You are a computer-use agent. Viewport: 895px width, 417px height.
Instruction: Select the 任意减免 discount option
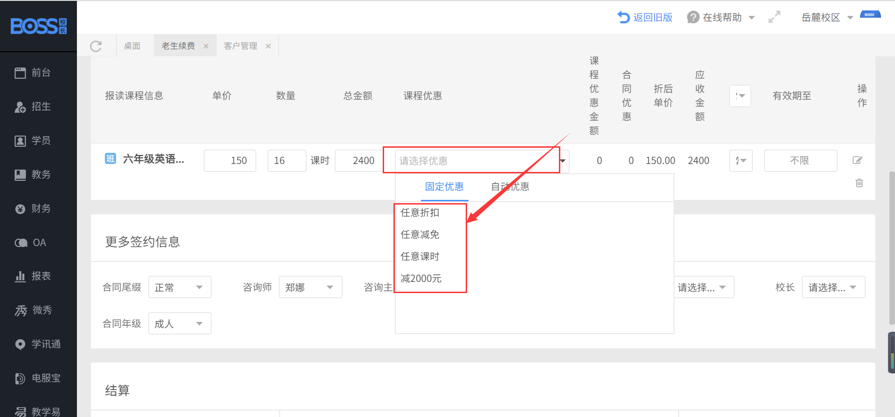coord(420,235)
